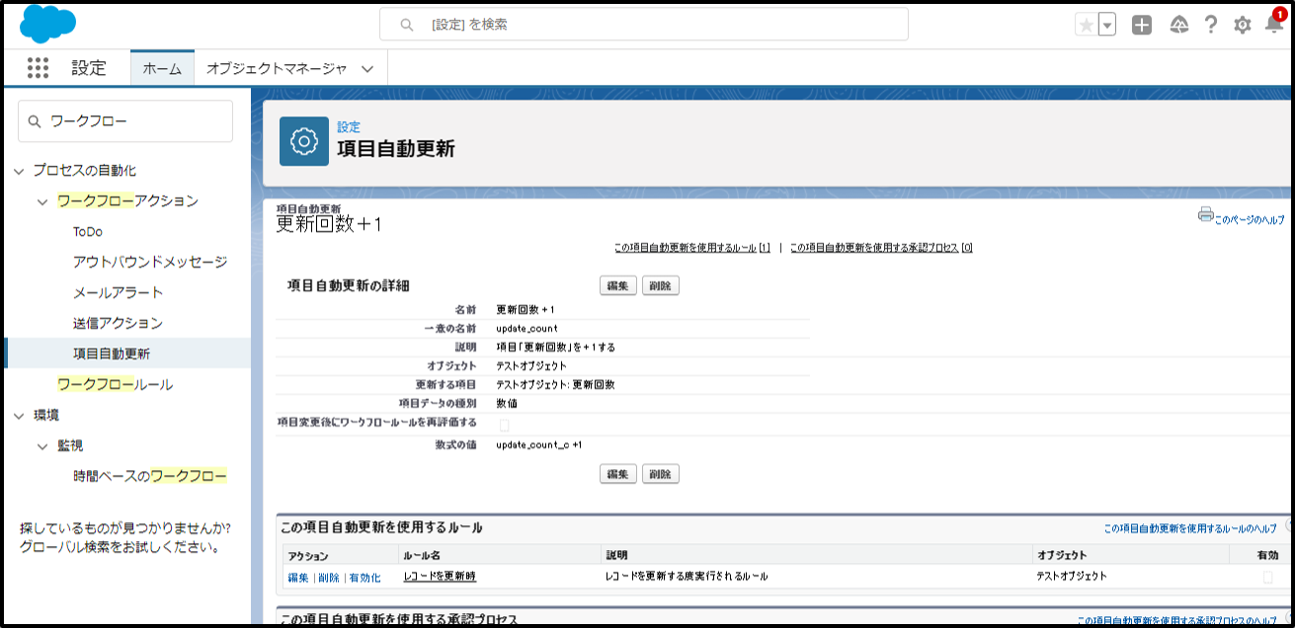Open the favorites list dropdown arrow
The height and width of the screenshot is (628, 1295).
coord(1107,26)
